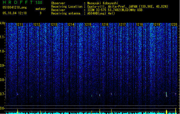Click the date stamp 05.10.04 12:10
Screen dimensions: 180x114
coord(15,13)
